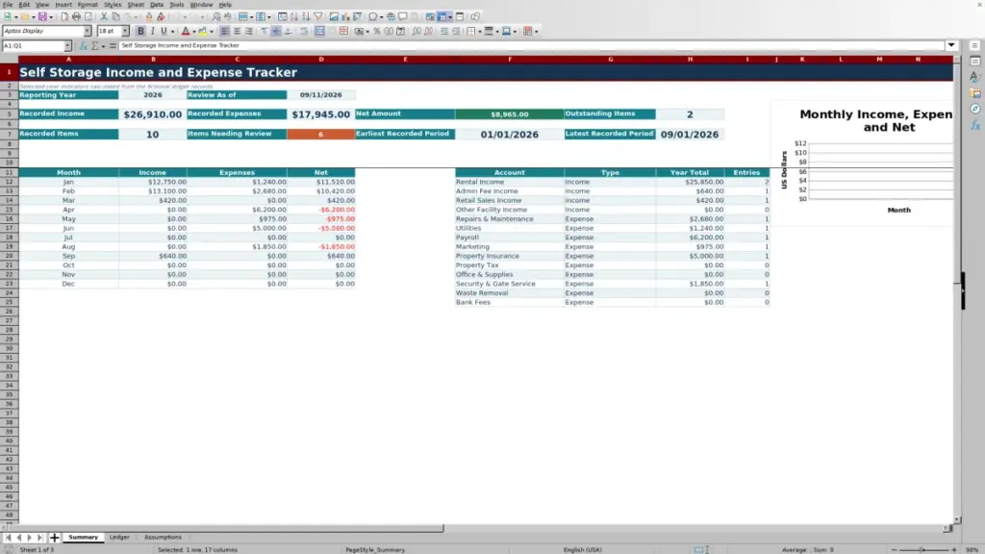The height and width of the screenshot is (554, 985).
Task: Insert an image with the image icon
Action: tap(334, 16)
